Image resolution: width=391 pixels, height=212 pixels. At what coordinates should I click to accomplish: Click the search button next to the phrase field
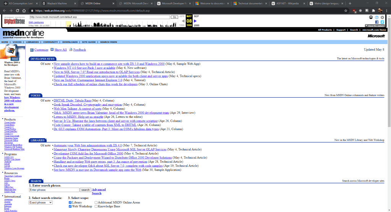[85, 190]
